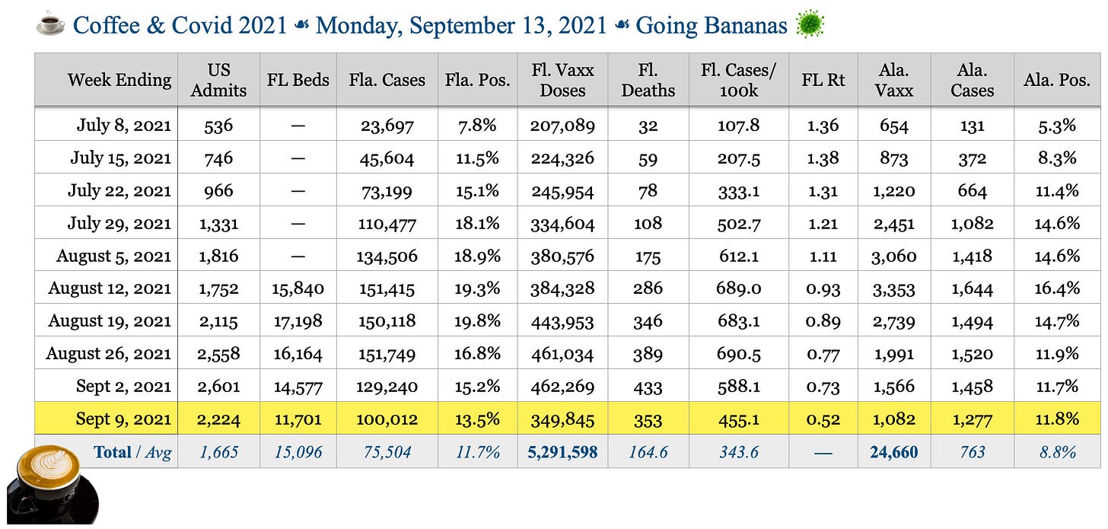Click the Fla. Cases column header
The width and height of the screenshot is (1108, 529).
pos(387,80)
